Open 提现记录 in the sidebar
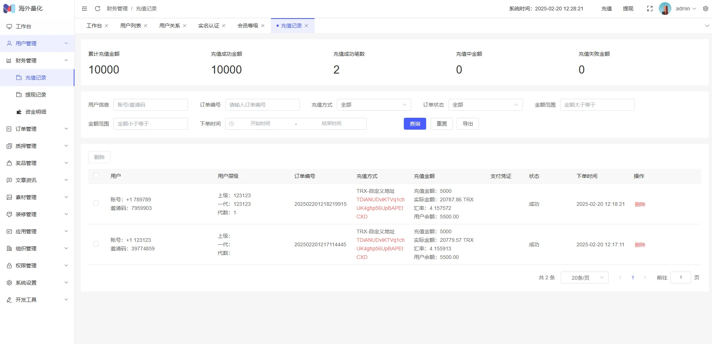The height and width of the screenshot is (344, 712). pos(36,95)
